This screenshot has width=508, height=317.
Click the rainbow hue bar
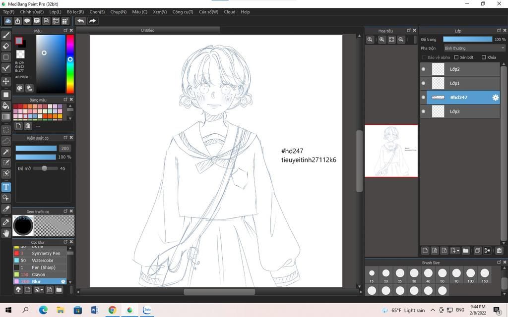70,64
